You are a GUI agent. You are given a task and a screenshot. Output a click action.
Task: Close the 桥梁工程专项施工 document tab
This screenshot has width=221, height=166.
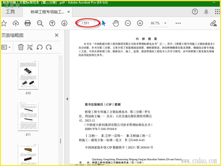[x=69, y=12]
